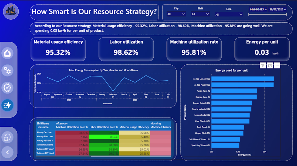Click the Ginger Ale 0.33L bar

pyautogui.click(x=228, y=133)
